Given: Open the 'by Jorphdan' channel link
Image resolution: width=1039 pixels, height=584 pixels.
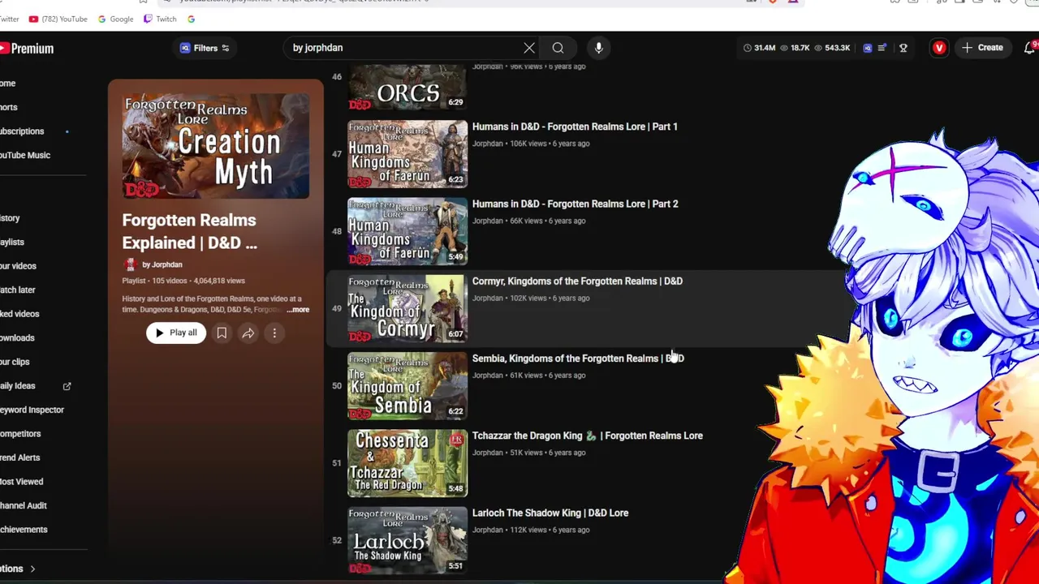Looking at the screenshot, I should (x=162, y=264).
